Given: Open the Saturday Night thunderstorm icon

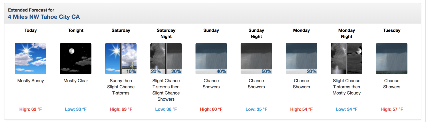Looking at the screenshot, I should point(166,59).
